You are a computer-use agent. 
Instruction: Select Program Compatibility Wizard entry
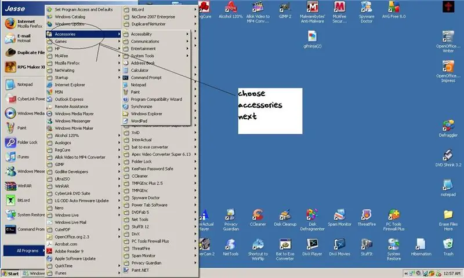pyautogui.click(x=156, y=99)
